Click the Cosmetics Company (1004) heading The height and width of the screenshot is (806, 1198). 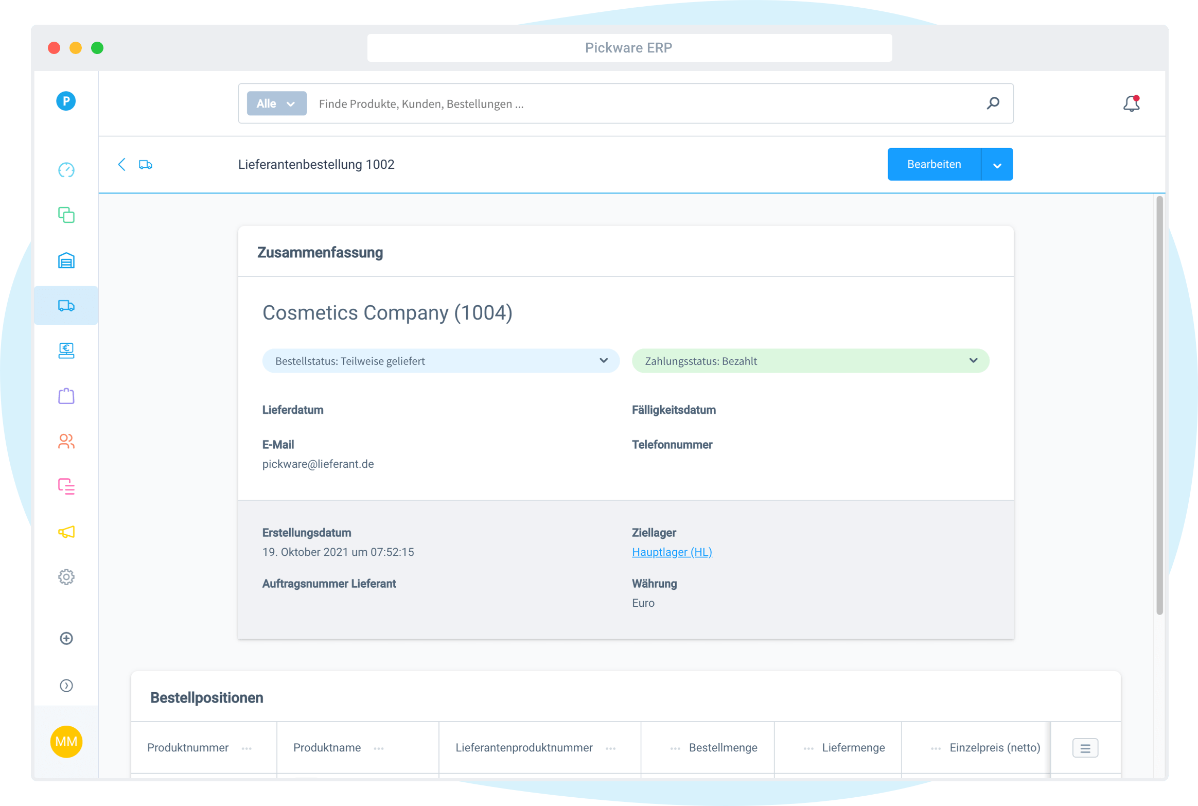(x=387, y=313)
